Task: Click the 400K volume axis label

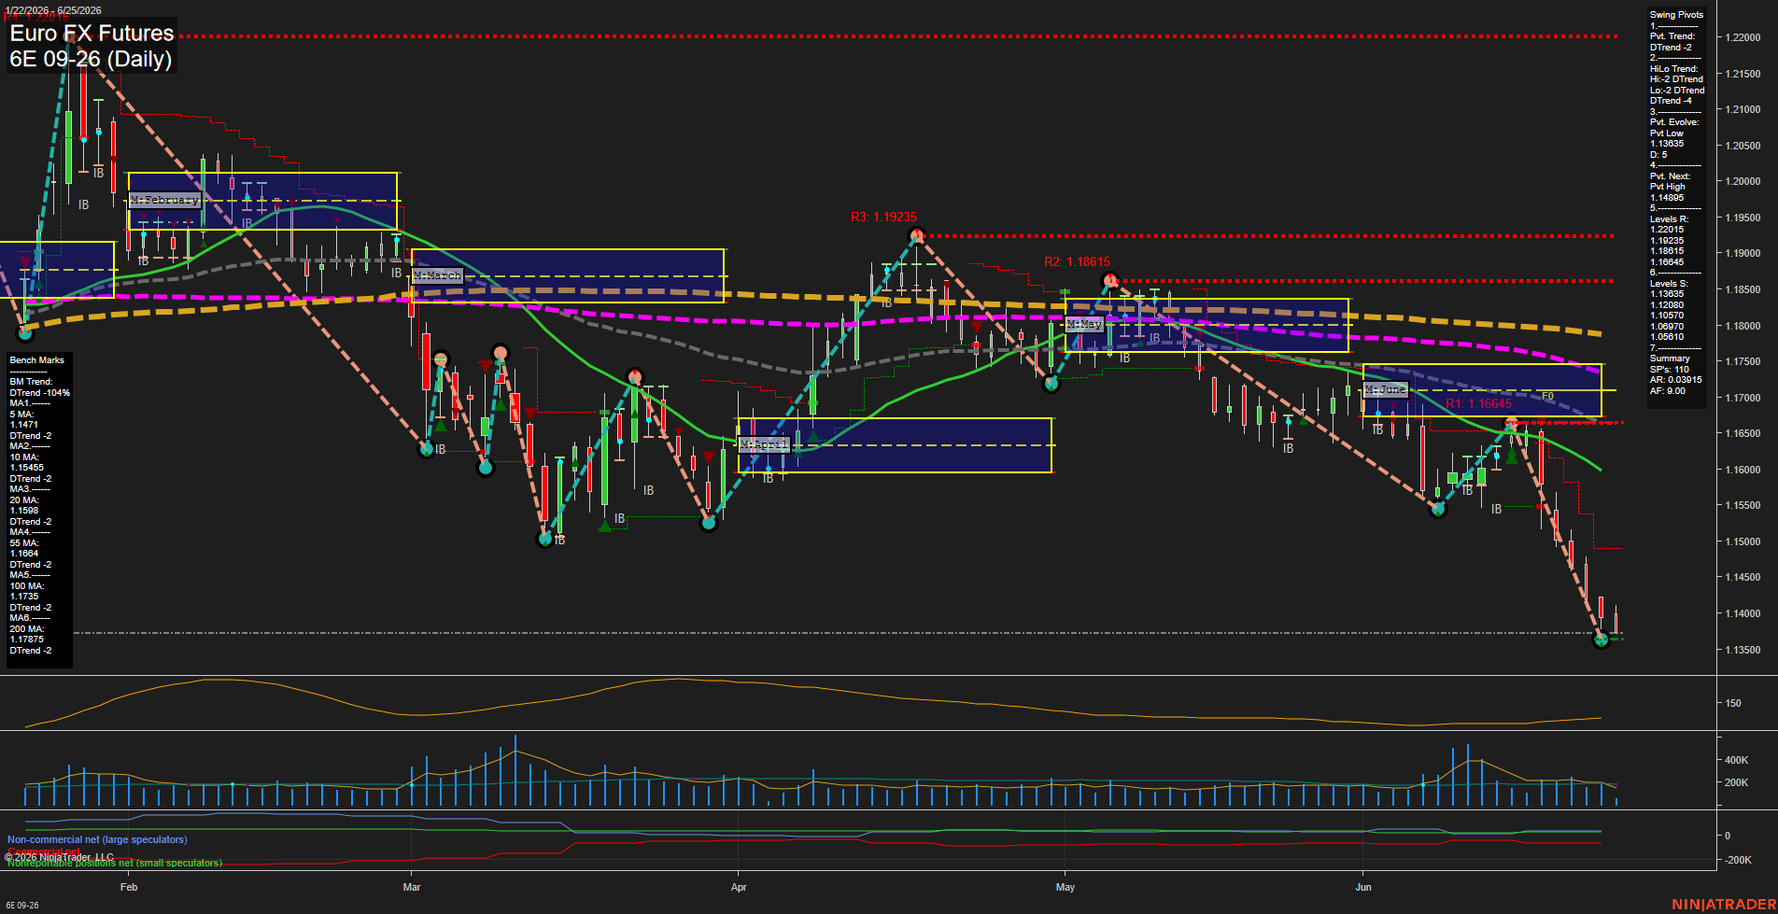Action: 1736,760
